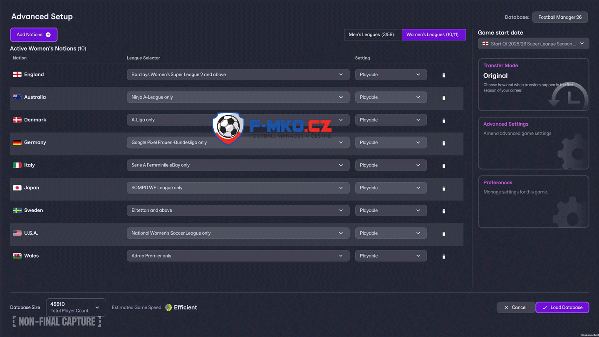Click the Sweden nation name

pos(34,211)
